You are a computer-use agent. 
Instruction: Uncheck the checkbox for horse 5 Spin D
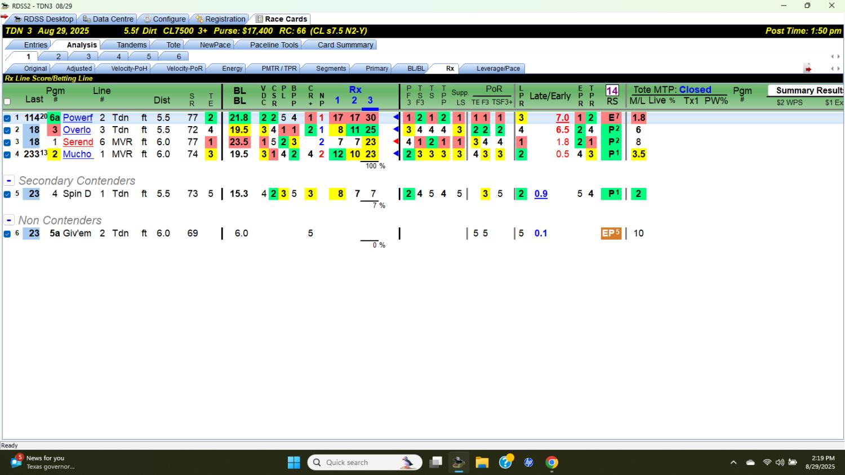point(7,194)
